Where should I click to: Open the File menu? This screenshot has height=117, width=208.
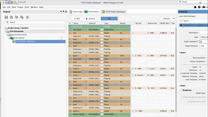(x=4, y=7)
